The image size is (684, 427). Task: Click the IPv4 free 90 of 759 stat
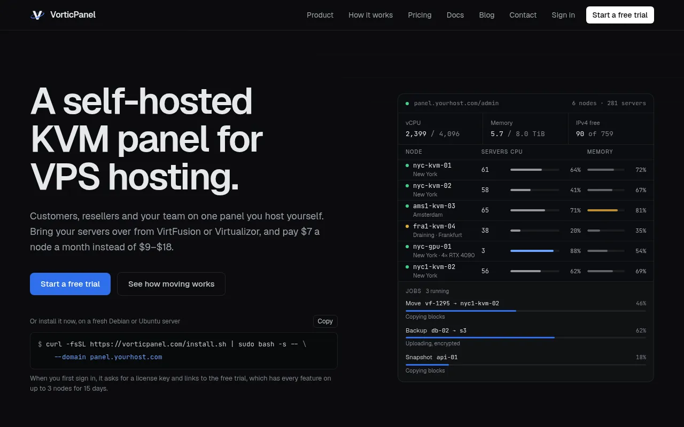coord(611,128)
